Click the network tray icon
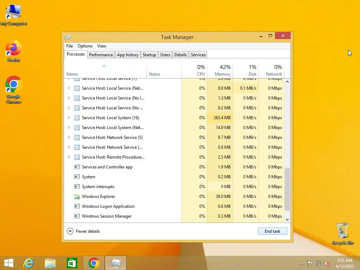 (x=319, y=263)
